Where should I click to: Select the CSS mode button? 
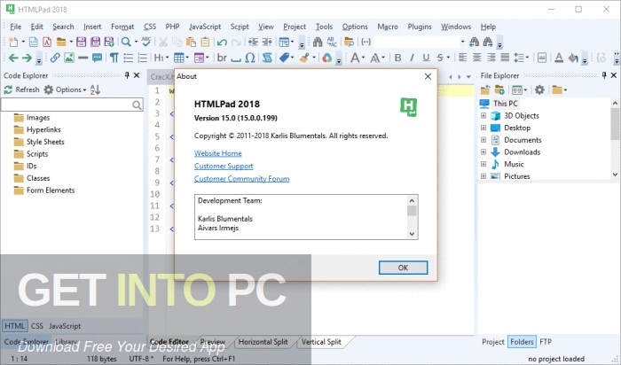click(x=37, y=326)
